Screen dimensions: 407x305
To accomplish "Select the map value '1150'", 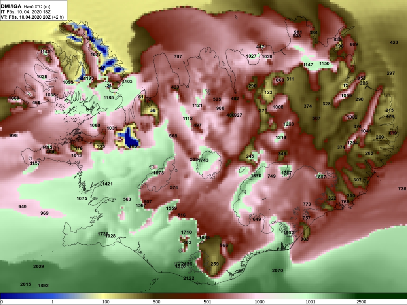I will pos(324,63).
